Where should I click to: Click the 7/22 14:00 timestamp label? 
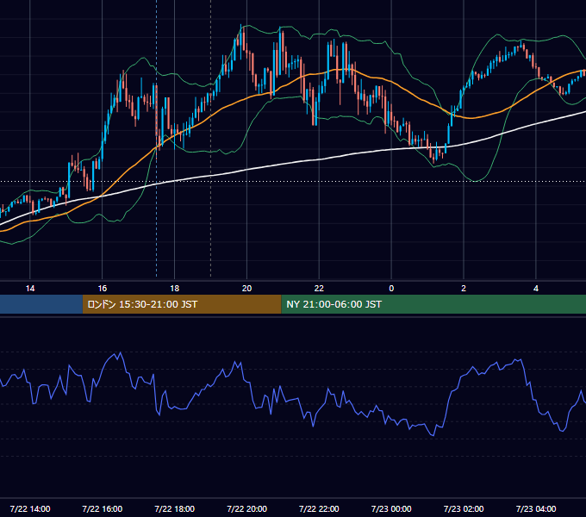(30, 508)
